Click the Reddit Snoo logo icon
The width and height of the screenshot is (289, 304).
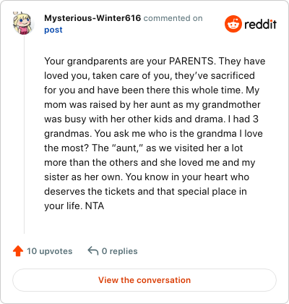(233, 24)
